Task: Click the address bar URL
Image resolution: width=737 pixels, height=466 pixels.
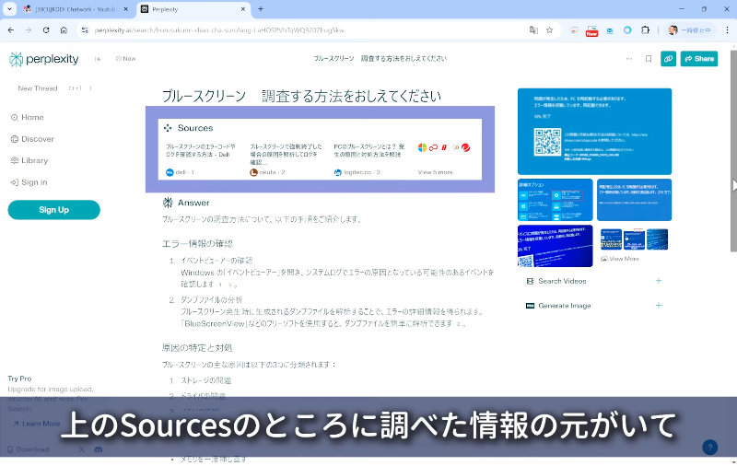Action: point(219,30)
